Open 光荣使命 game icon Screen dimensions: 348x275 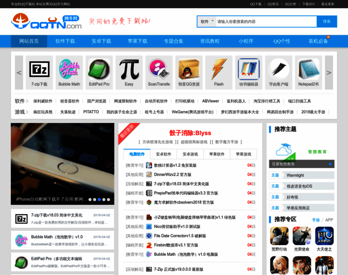(302, 236)
